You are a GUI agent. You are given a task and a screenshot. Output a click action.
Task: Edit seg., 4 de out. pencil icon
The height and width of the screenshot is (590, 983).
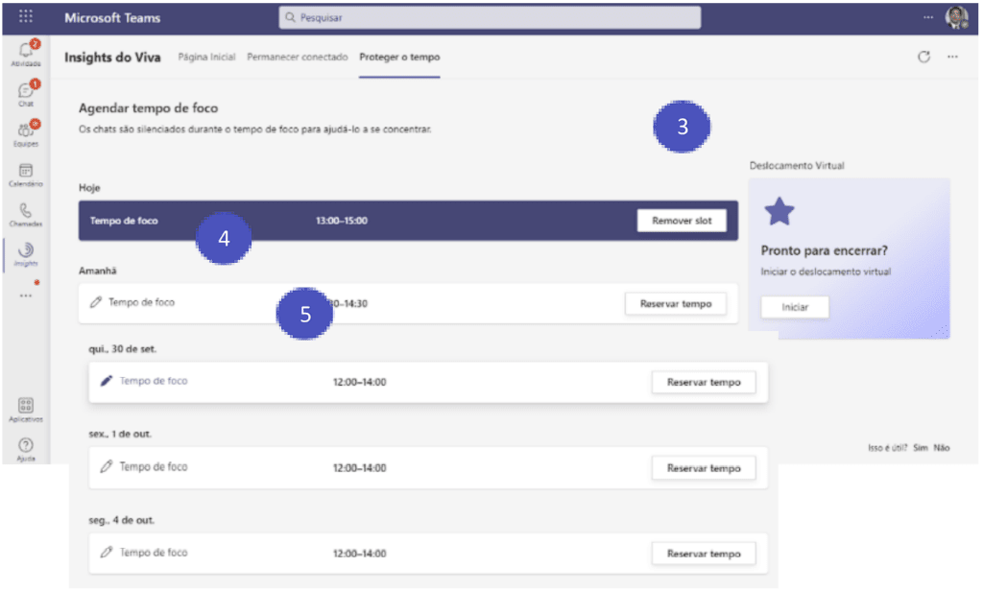coord(107,553)
